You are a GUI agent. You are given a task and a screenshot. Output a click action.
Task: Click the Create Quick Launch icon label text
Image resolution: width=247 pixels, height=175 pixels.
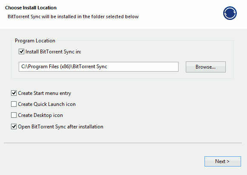(47, 104)
